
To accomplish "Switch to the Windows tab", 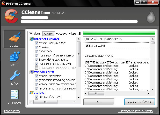I will 35,34.
